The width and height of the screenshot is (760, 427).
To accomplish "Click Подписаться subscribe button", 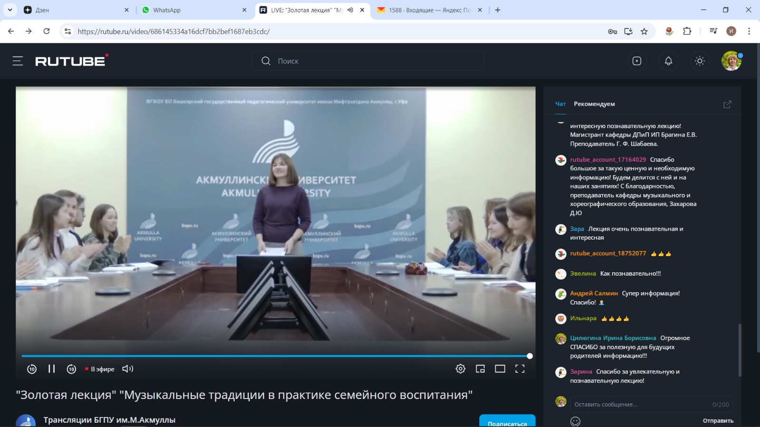I will coord(507,422).
